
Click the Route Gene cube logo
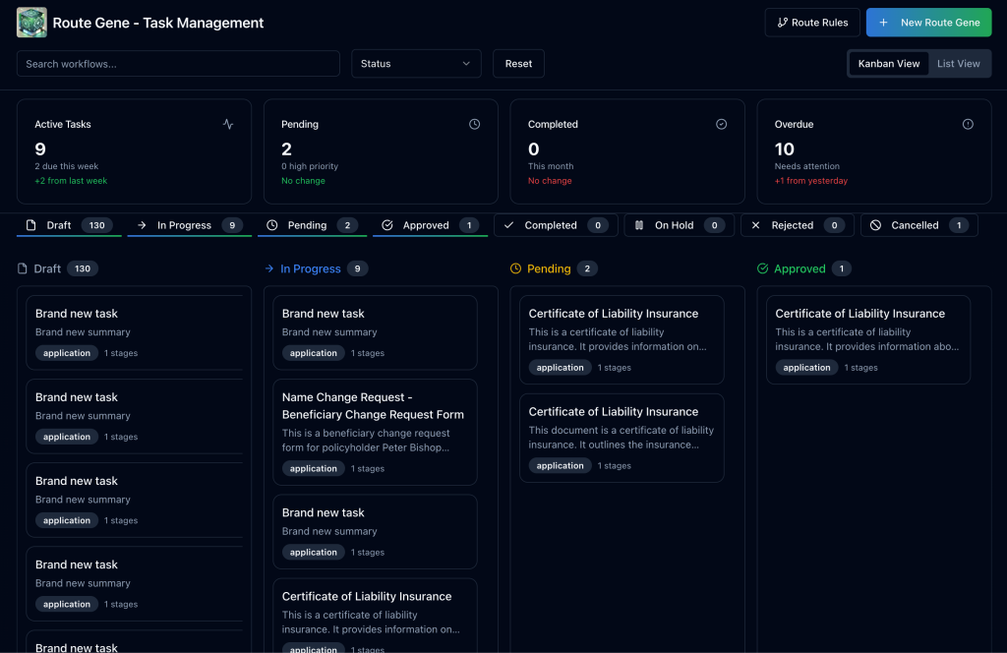click(x=31, y=23)
